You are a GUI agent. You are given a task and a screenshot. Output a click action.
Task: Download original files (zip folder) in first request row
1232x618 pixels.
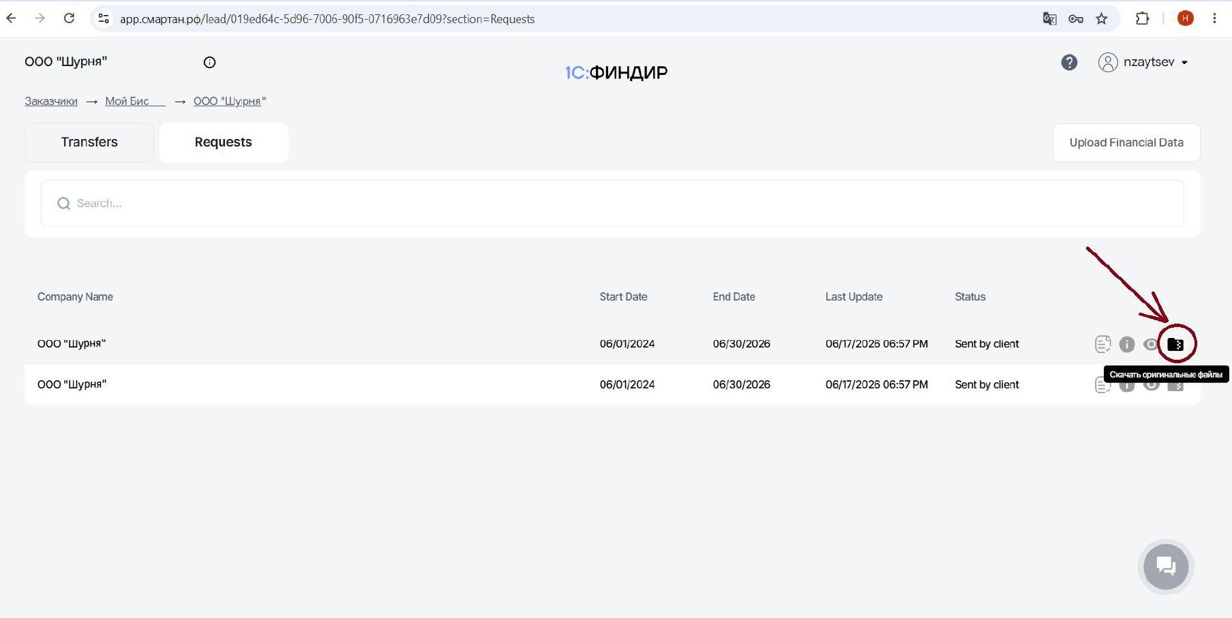click(1175, 344)
